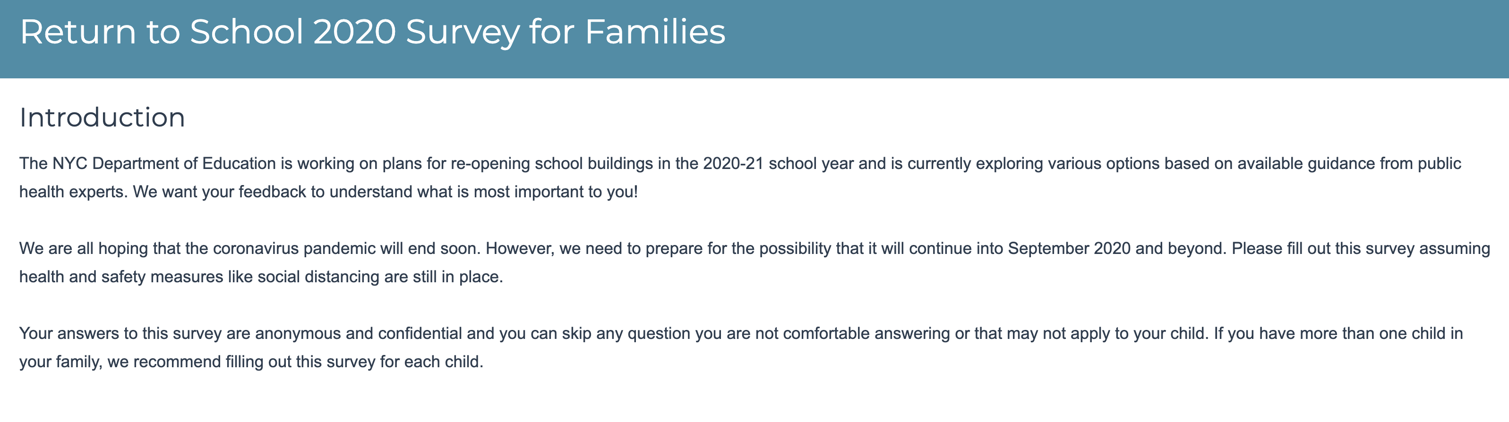The height and width of the screenshot is (422, 1509).
Task: Click the text "re-opening school buildings"
Action: [x=551, y=163]
